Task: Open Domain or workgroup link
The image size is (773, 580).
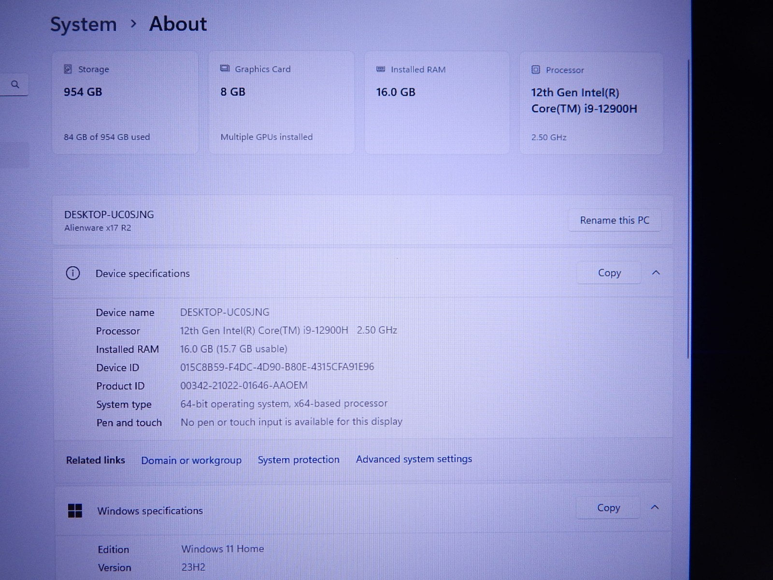Action: tap(191, 460)
